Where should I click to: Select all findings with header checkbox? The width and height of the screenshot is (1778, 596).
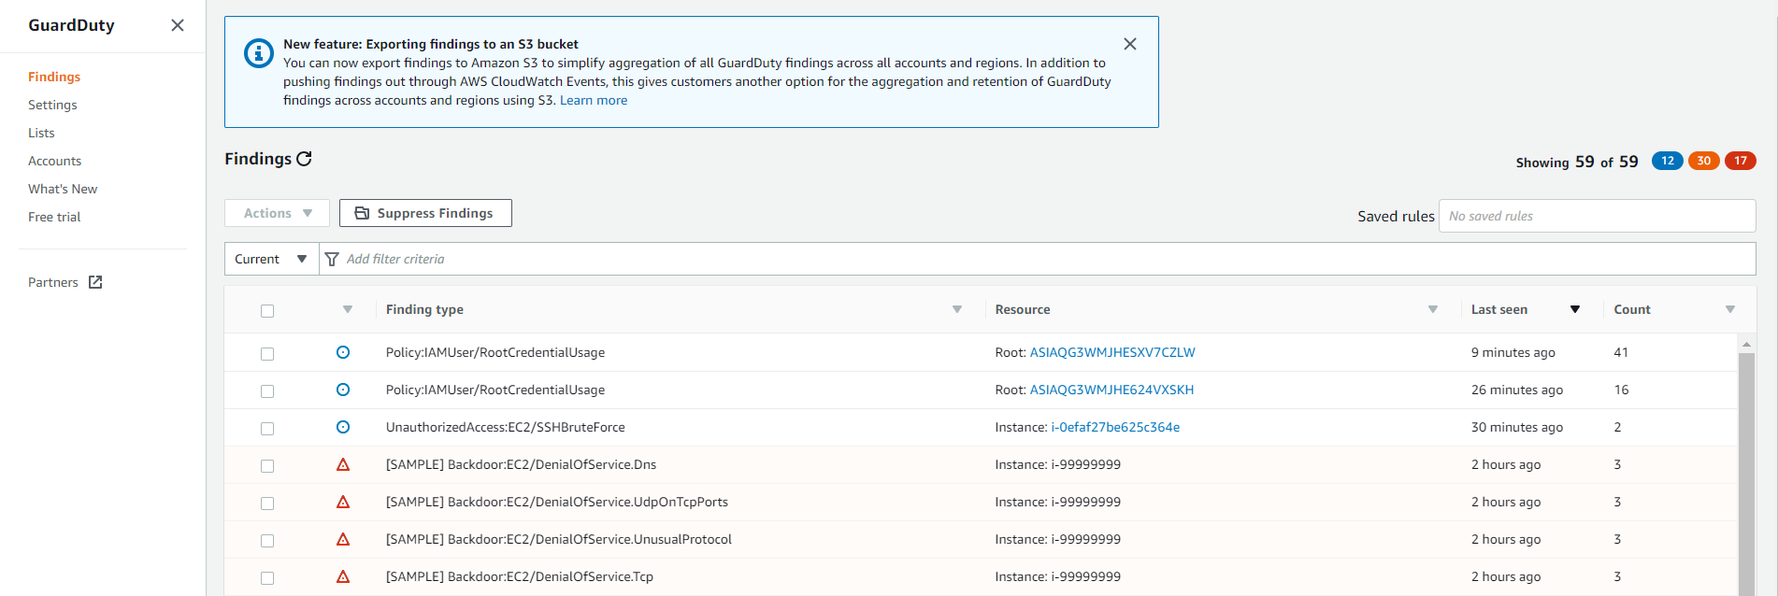tap(267, 310)
